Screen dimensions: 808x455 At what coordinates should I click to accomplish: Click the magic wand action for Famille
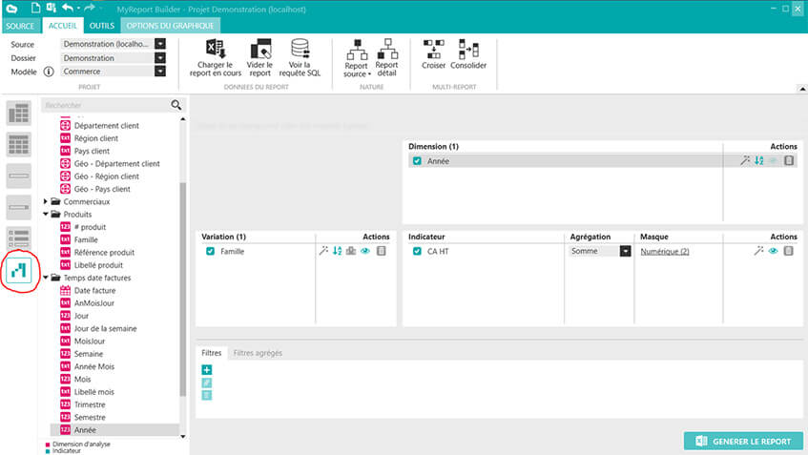[x=323, y=251]
